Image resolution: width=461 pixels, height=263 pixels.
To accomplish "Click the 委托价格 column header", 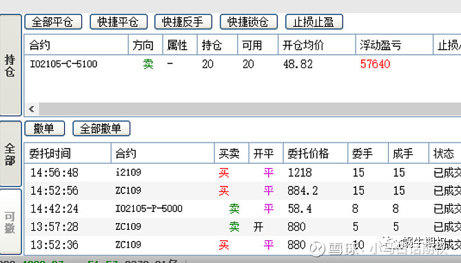I will click(316, 153).
